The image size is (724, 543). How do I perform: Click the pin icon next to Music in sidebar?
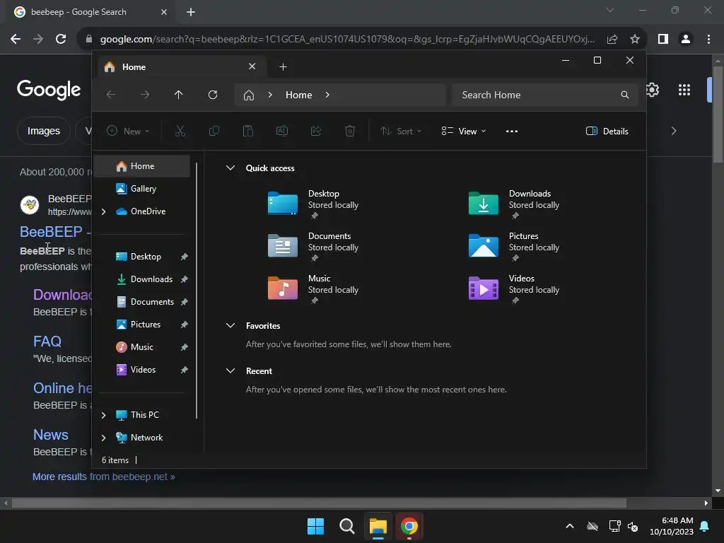pos(185,347)
